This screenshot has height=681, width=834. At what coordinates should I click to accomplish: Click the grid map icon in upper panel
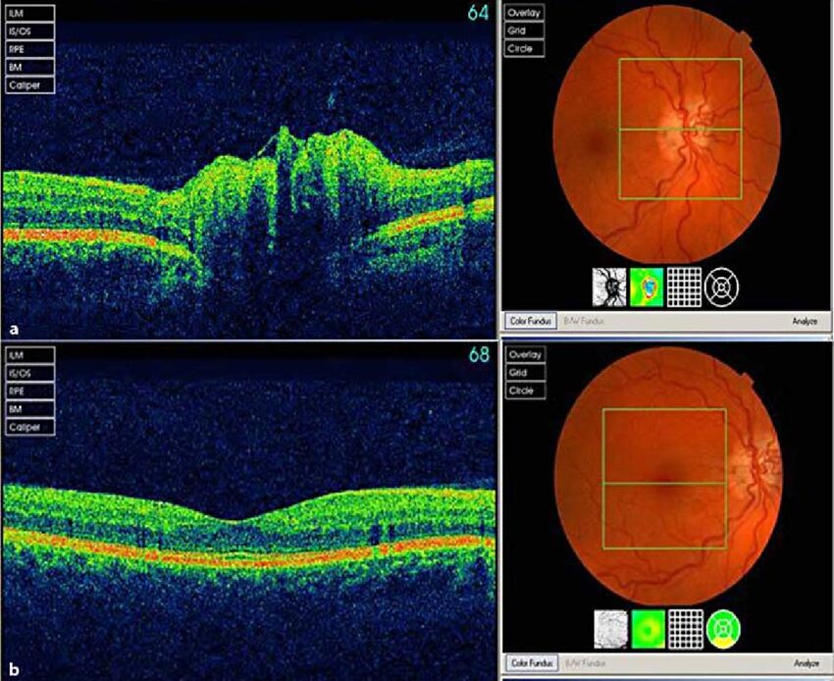click(x=684, y=286)
